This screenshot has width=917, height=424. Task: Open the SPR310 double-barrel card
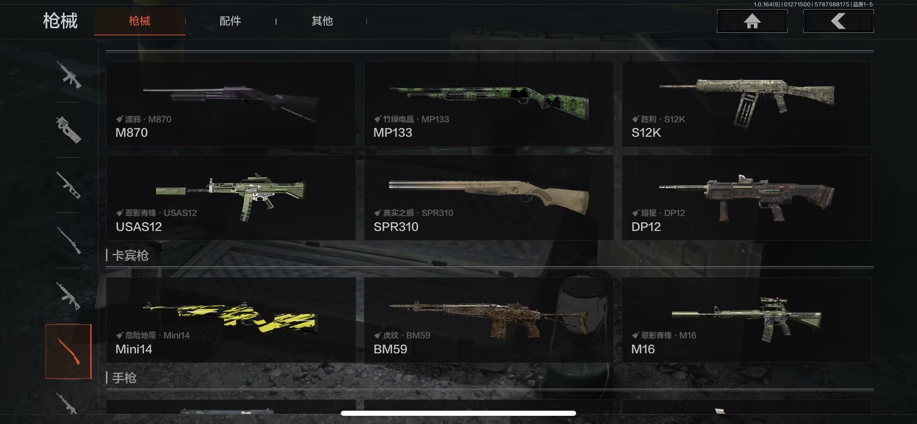(x=489, y=198)
